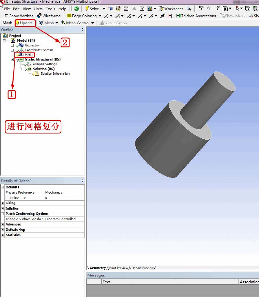The height and width of the screenshot is (297, 259).
Task: Click Triangle Surface Mesher value Program Controlled
Action: point(64,219)
